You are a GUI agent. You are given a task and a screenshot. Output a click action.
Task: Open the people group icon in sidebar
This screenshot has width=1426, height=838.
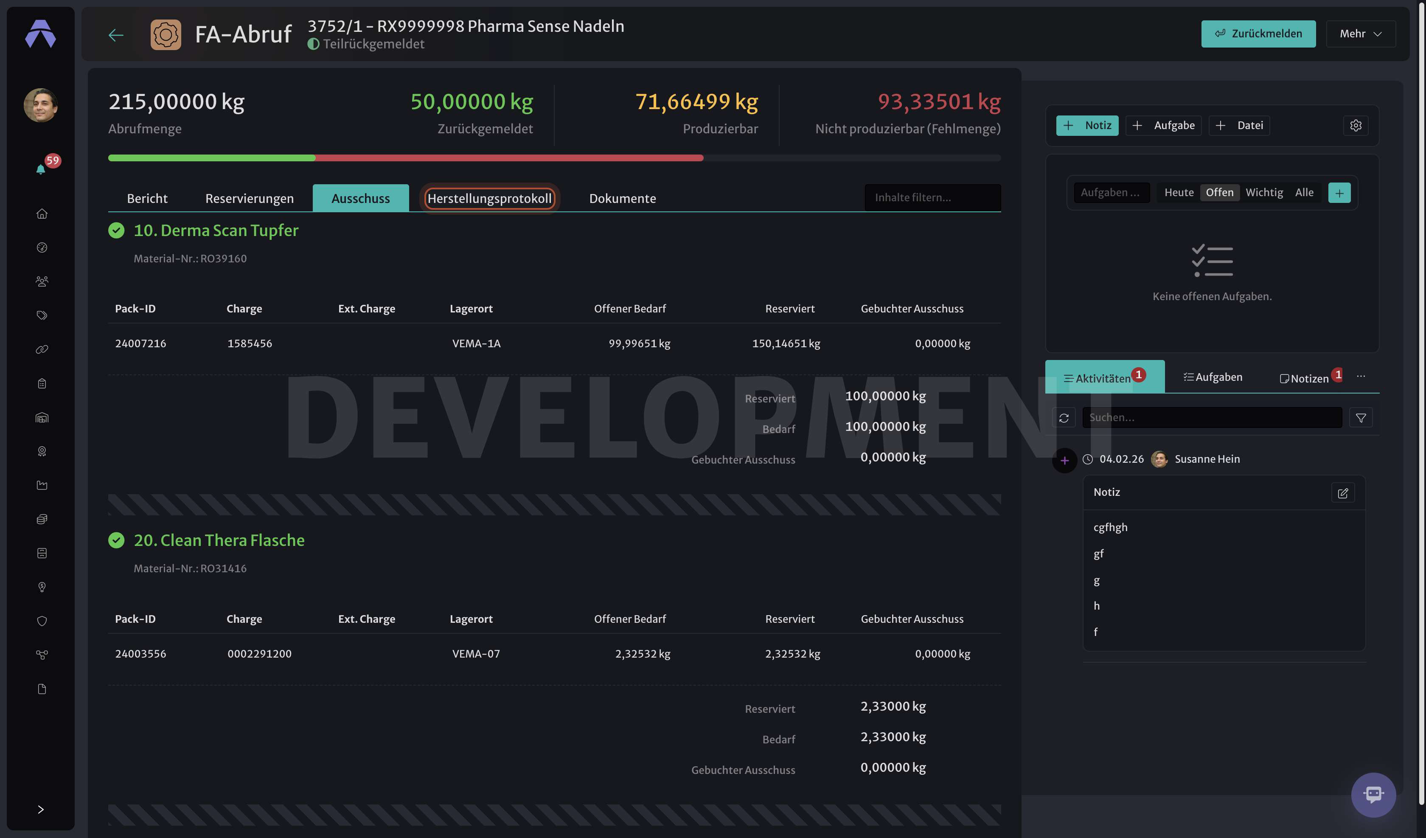(x=42, y=281)
